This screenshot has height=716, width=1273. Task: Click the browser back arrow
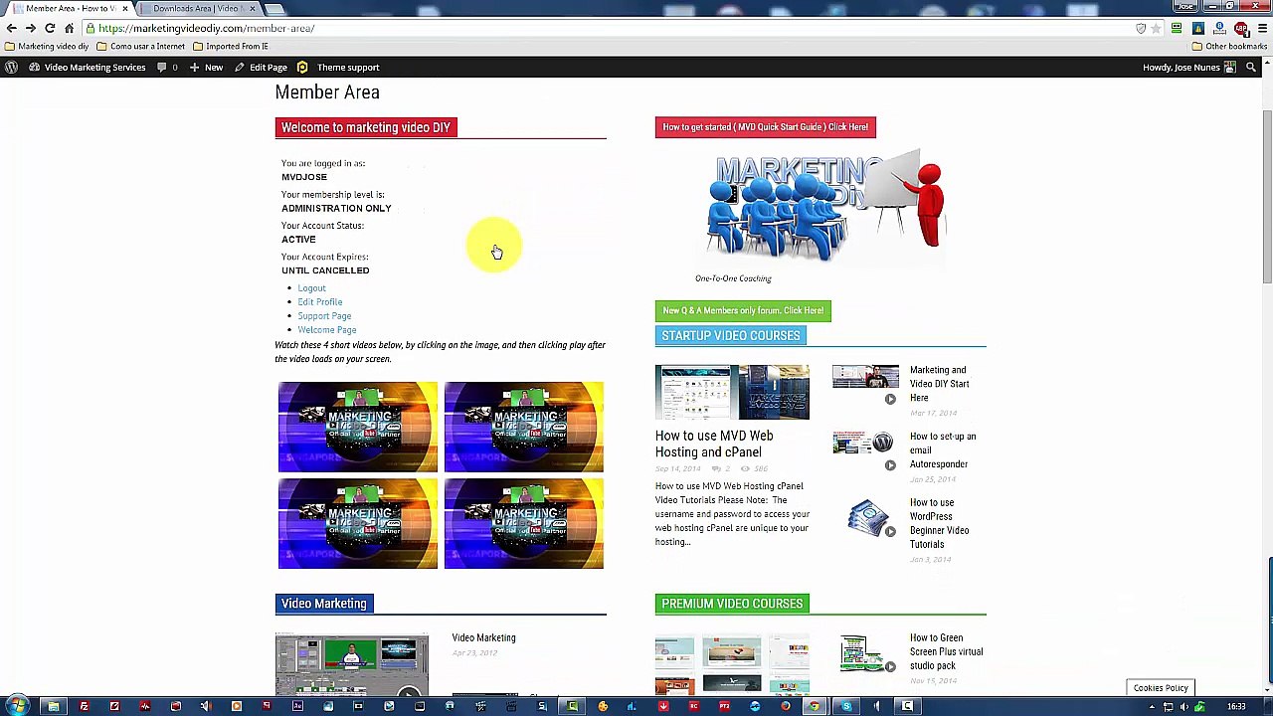click(12, 28)
